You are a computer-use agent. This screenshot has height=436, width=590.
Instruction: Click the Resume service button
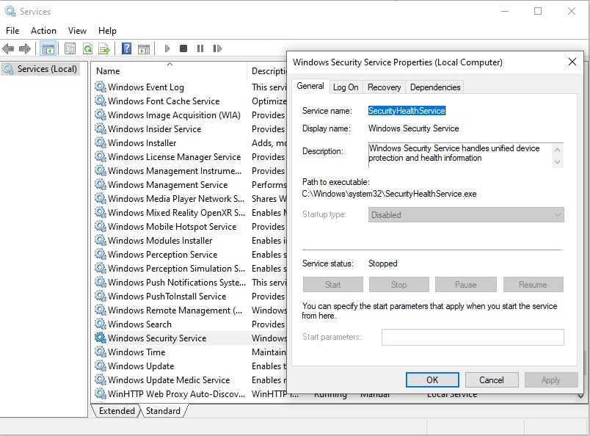pyautogui.click(x=533, y=284)
